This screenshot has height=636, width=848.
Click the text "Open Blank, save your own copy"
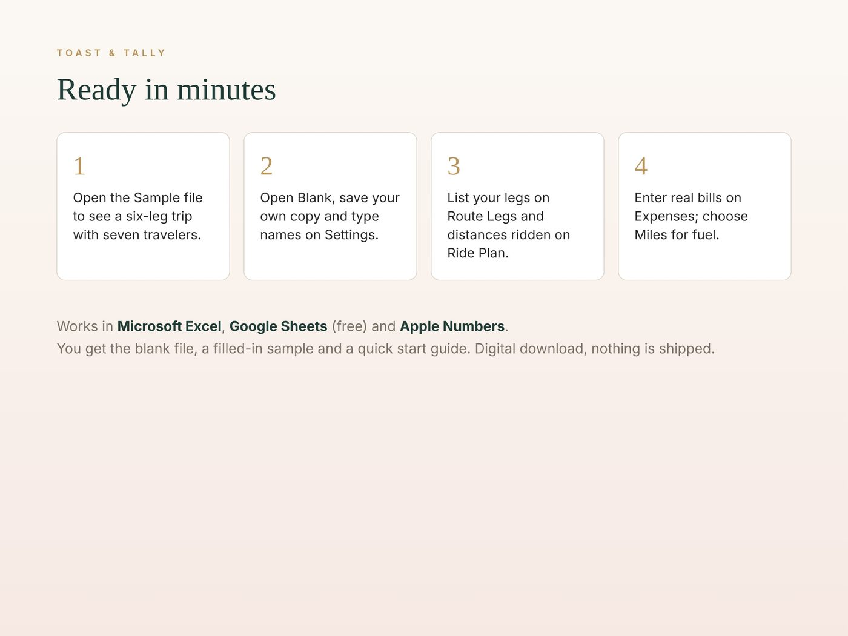[x=330, y=207]
